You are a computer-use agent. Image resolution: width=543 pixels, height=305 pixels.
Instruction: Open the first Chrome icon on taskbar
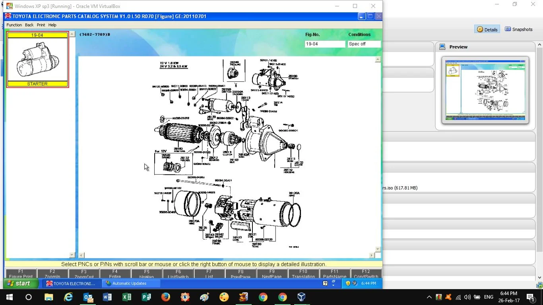pos(263,297)
